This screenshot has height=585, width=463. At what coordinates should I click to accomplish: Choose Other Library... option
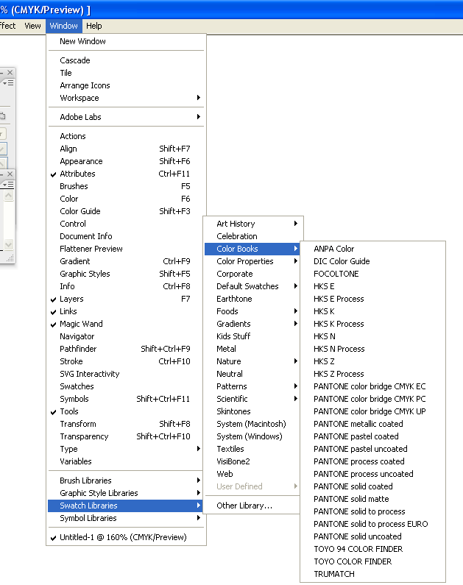(x=252, y=506)
